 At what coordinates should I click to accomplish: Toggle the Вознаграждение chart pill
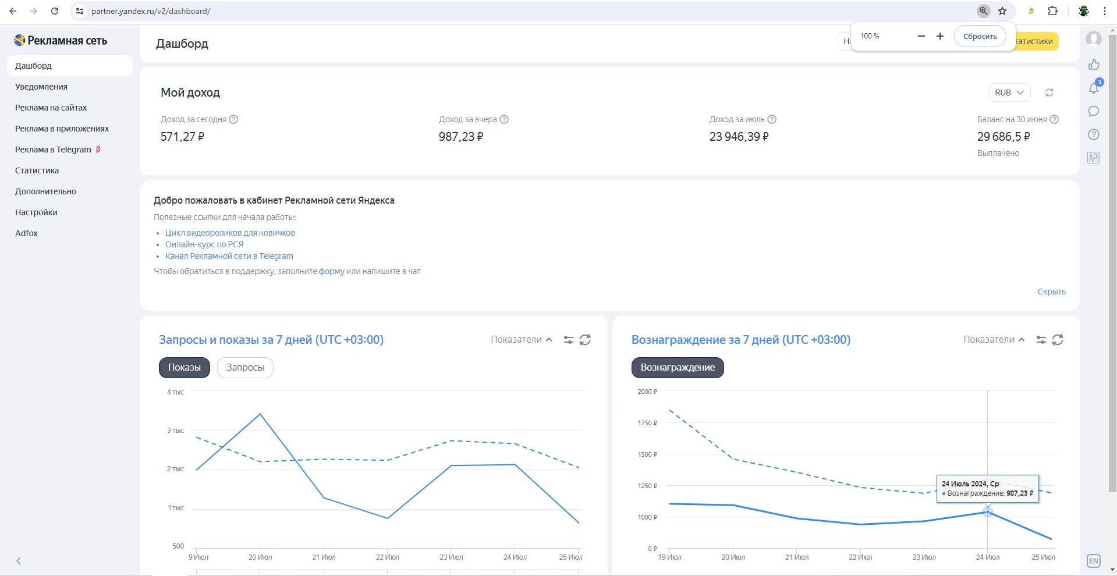678,367
